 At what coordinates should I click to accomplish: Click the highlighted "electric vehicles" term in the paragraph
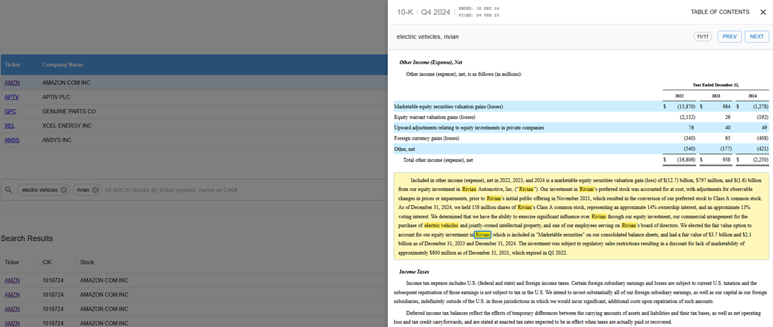click(x=441, y=226)
